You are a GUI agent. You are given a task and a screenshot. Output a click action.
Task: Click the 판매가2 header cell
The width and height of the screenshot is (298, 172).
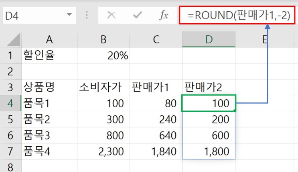(209, 88)
